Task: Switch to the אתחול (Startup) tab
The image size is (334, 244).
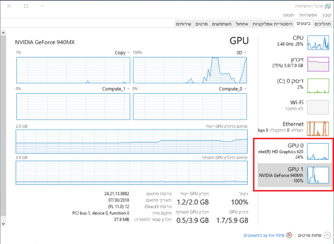Action: tap(242, 24)
